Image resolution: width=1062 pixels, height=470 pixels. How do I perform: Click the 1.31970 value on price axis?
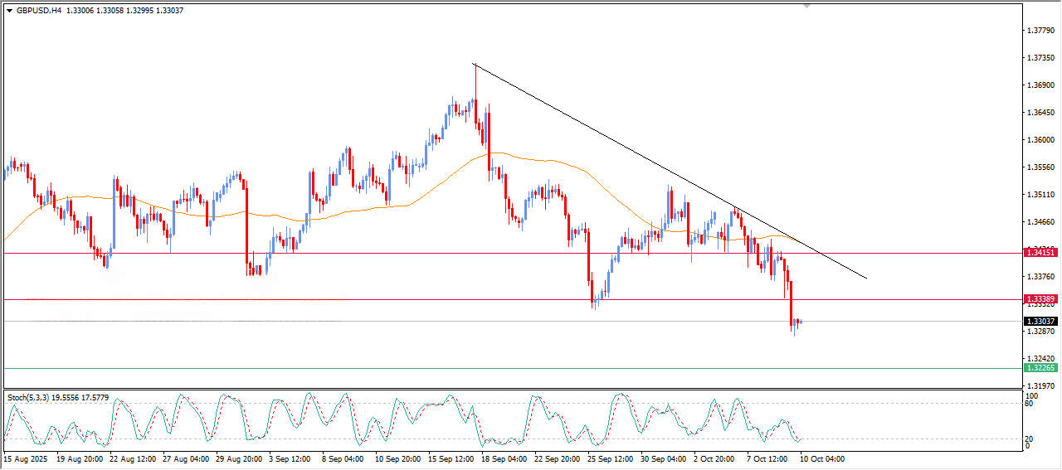pyautogui.click(x=1040, y=386)
